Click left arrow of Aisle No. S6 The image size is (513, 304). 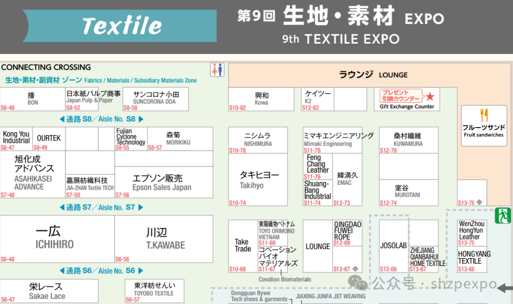tap(62, 271)
